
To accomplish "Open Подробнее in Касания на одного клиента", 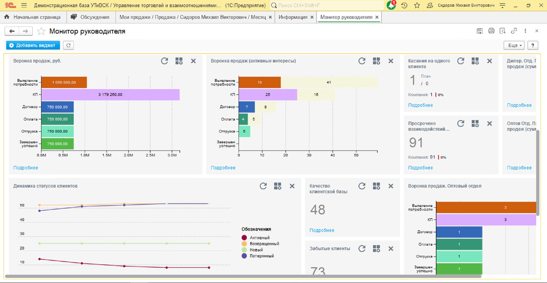I will coord(420,105).
